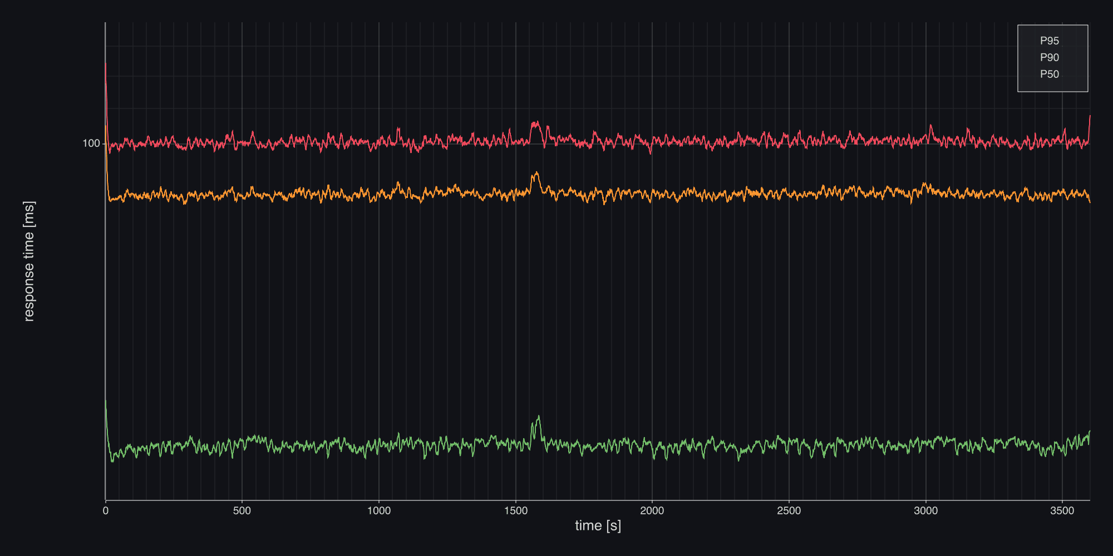The width and height of the screenshot is (1113, 556).
Task: Click the green line's initial spike at time zero
Action: tap(106, 401)
